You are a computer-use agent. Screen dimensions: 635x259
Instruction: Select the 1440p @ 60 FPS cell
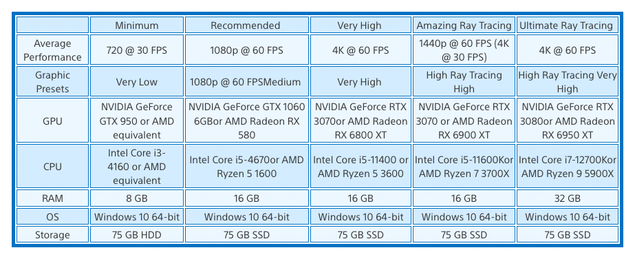pos(464,50)
